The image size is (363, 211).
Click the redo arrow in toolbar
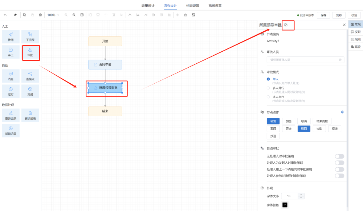[x=15, y=15]
